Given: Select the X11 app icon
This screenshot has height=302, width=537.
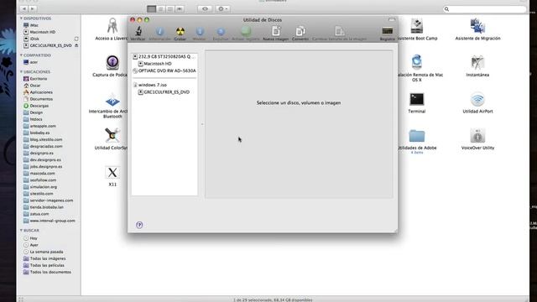Looking at the screenshot, I should point(112,173).
